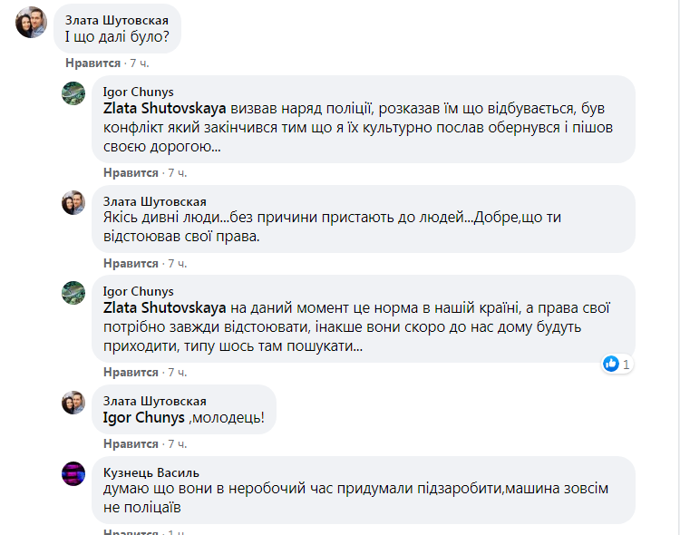Like the "молодець!" comment
This screenshot has height=535, width=680.
pyautogui.click(x=130, y=443)
